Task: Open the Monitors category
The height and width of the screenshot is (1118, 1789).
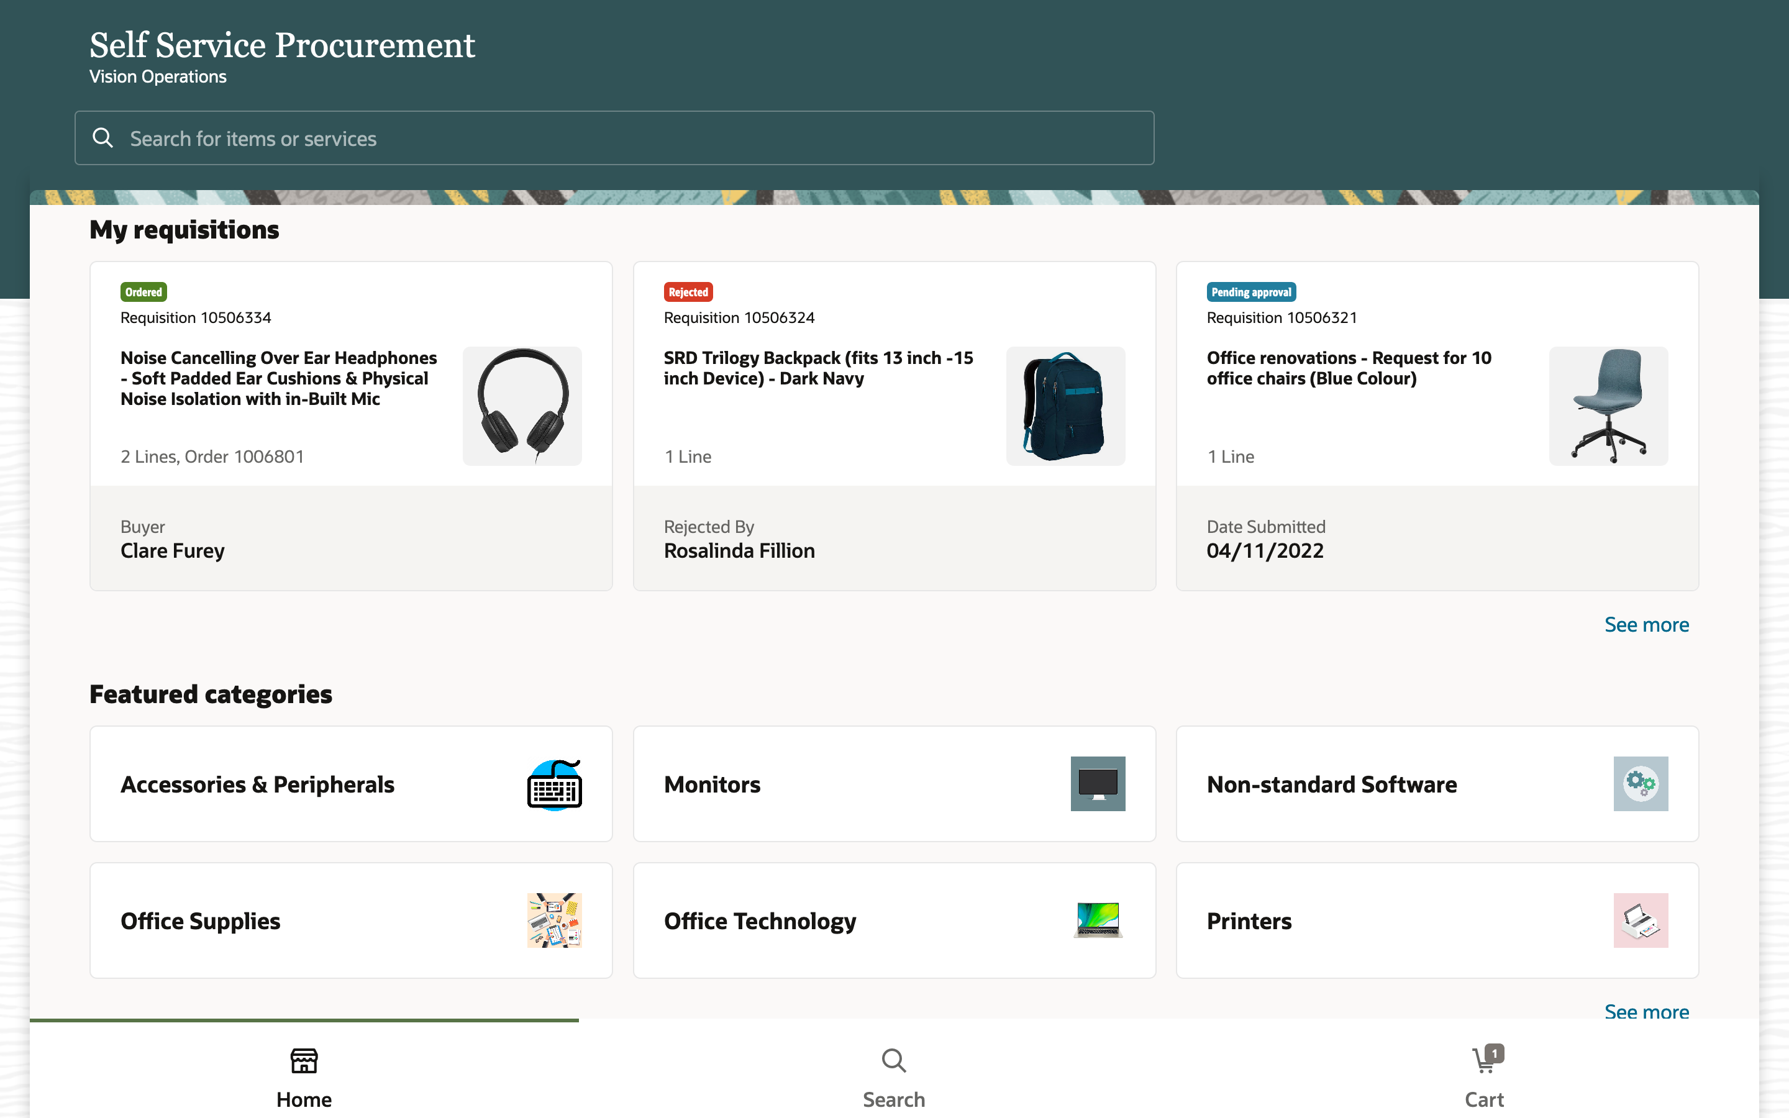Action: (894, 784)
